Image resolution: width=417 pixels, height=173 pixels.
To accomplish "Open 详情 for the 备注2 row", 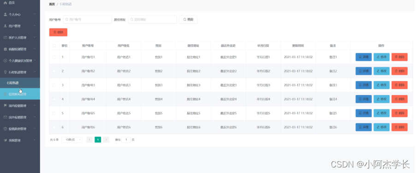I will pos(363,71).
